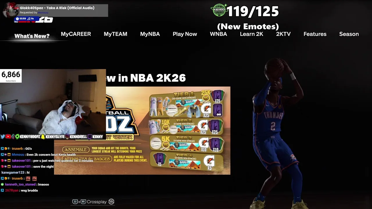Click the Instagram icon before KENNDRELL
Image resolution: width=372 pixels, height=209 pixels.
pyautogui.click(x=67, y=136)
